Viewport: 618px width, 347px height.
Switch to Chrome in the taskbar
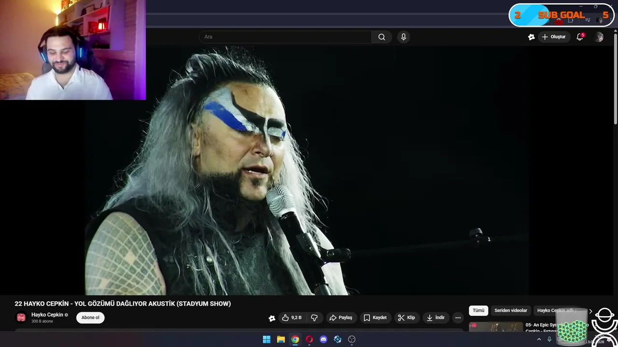click(295, 340)
